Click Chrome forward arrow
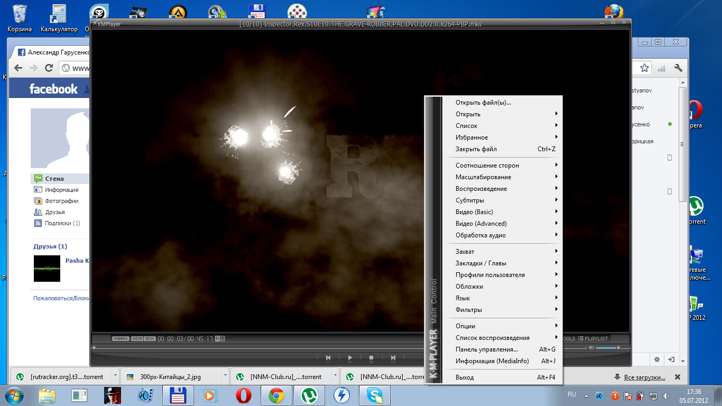Screen dimensions: 722x406 (x=33, y=68)
